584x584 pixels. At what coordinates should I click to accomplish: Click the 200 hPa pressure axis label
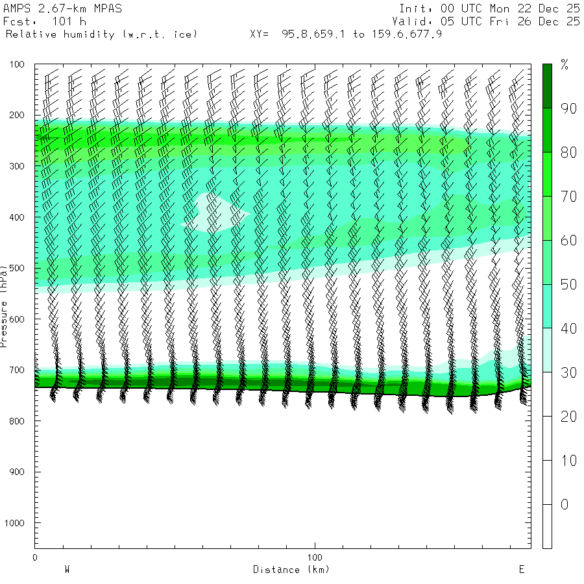tap(17, 115)
